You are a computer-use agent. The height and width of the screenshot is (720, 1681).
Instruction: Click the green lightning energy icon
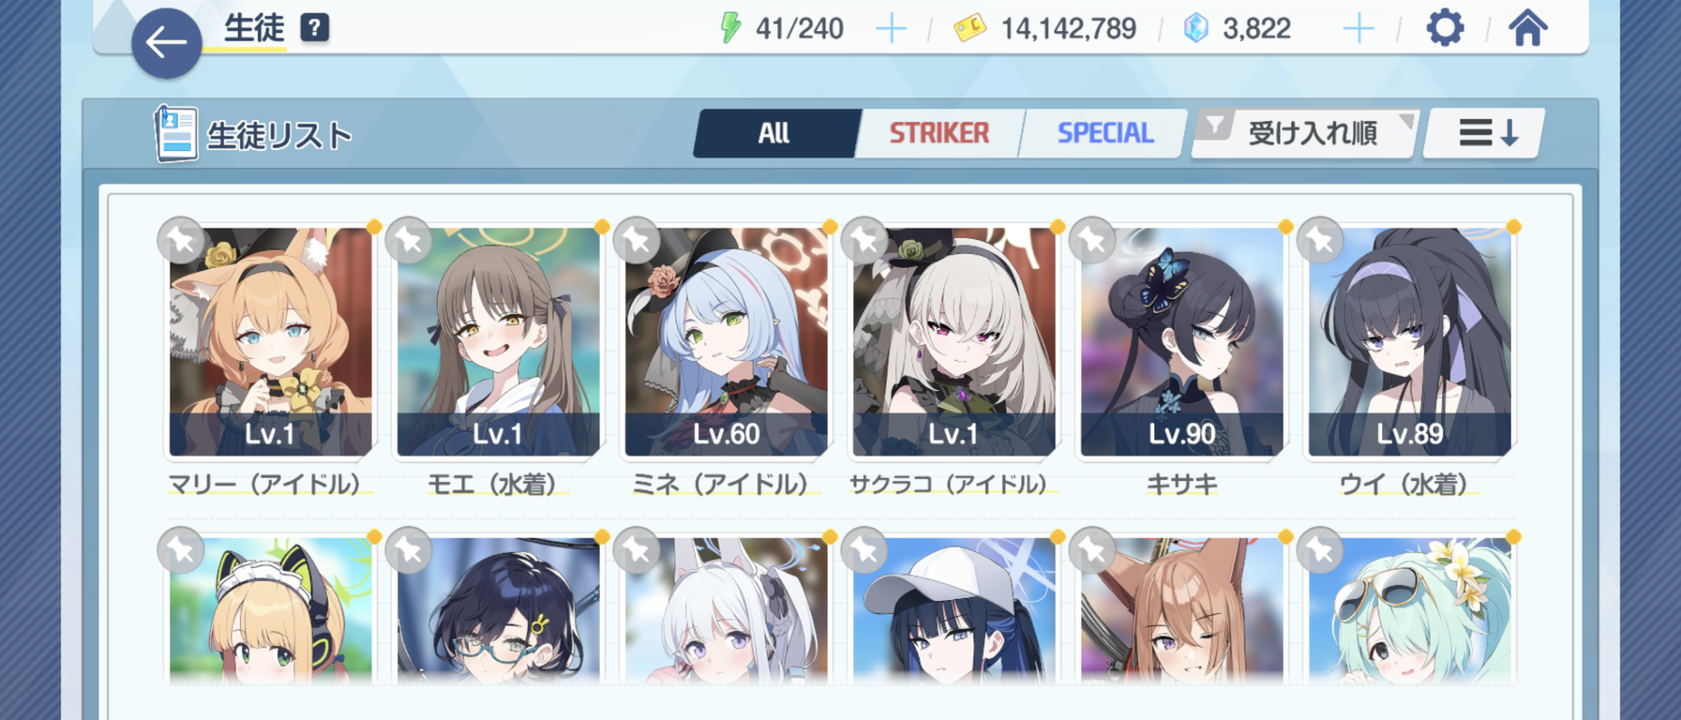pos(729,28)
